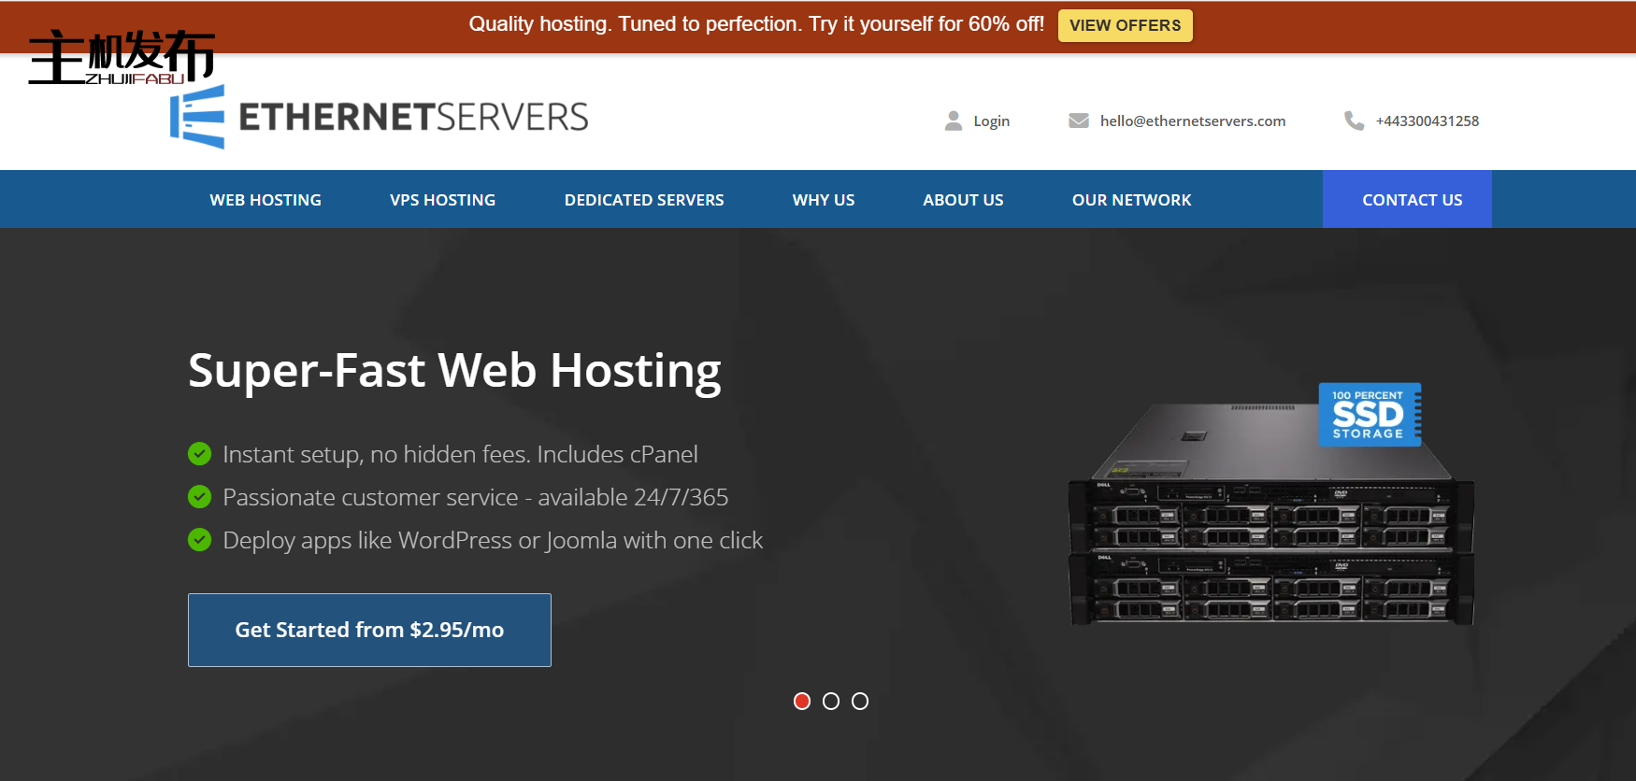
Task: Click the 100 Percent SSD Storage badge
Action: (1370, 414)
